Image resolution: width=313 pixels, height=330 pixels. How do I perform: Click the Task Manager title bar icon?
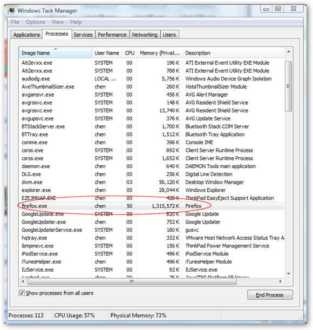[11, 10]
